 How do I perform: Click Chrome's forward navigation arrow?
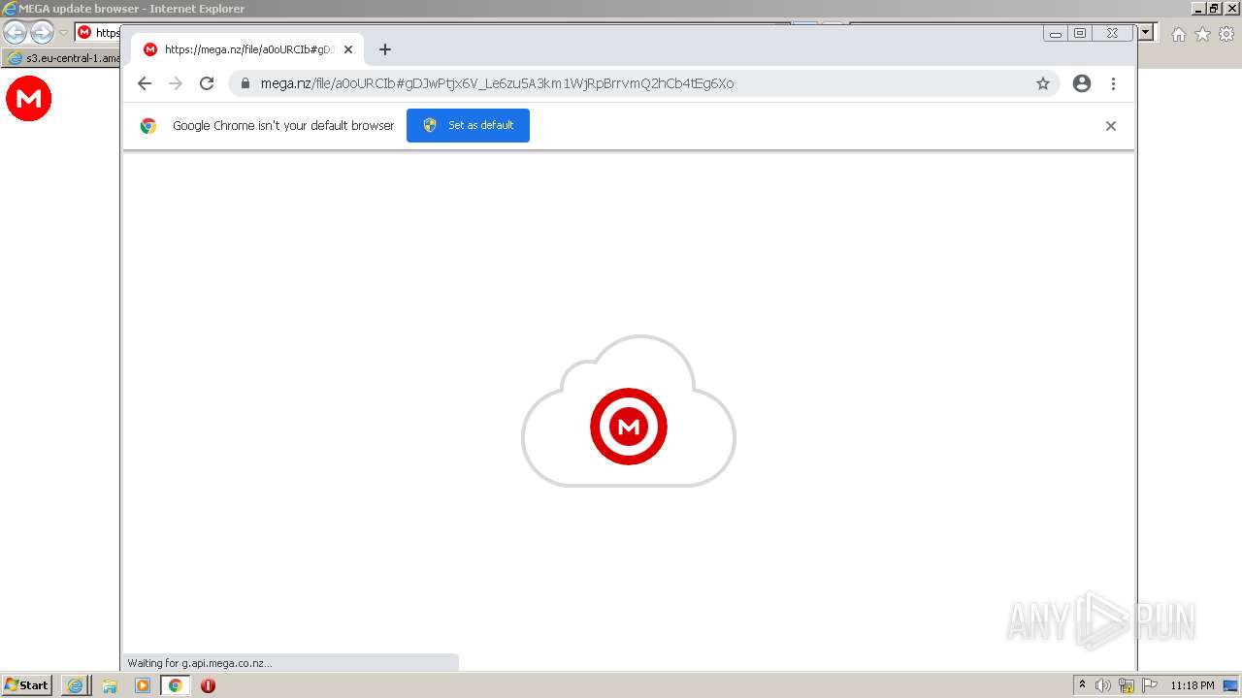tap(176, 83)
